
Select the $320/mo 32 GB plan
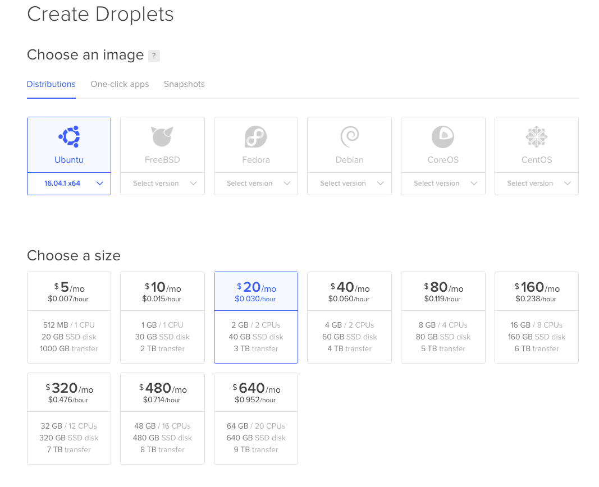click(69, 418)
